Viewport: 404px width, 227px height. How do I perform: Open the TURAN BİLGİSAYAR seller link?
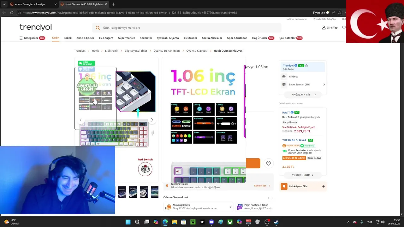pos(294,140)
